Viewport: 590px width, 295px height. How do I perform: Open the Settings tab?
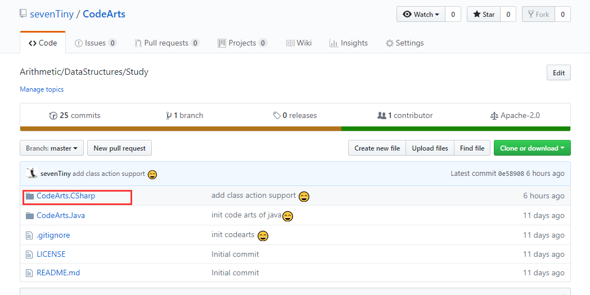coord(404,43)
